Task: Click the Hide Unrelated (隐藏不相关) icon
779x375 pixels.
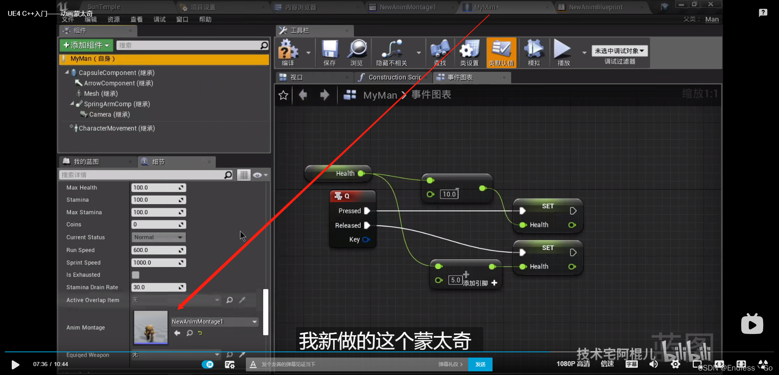Action: coord(392,50)
